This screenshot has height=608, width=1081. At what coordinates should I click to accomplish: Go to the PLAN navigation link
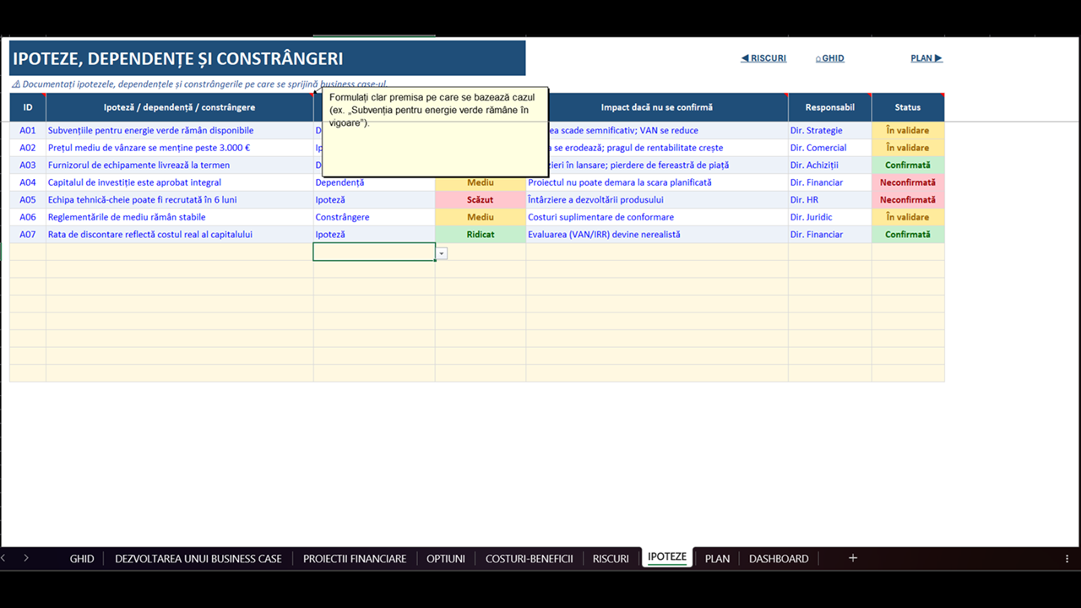tap(926, 58)
